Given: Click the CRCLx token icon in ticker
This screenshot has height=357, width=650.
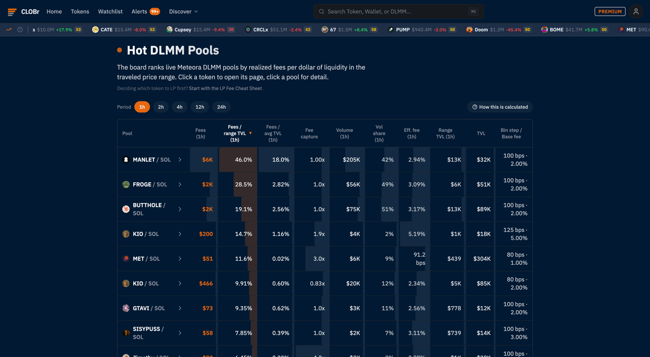Looking at the screenshot, I should 248,30.
